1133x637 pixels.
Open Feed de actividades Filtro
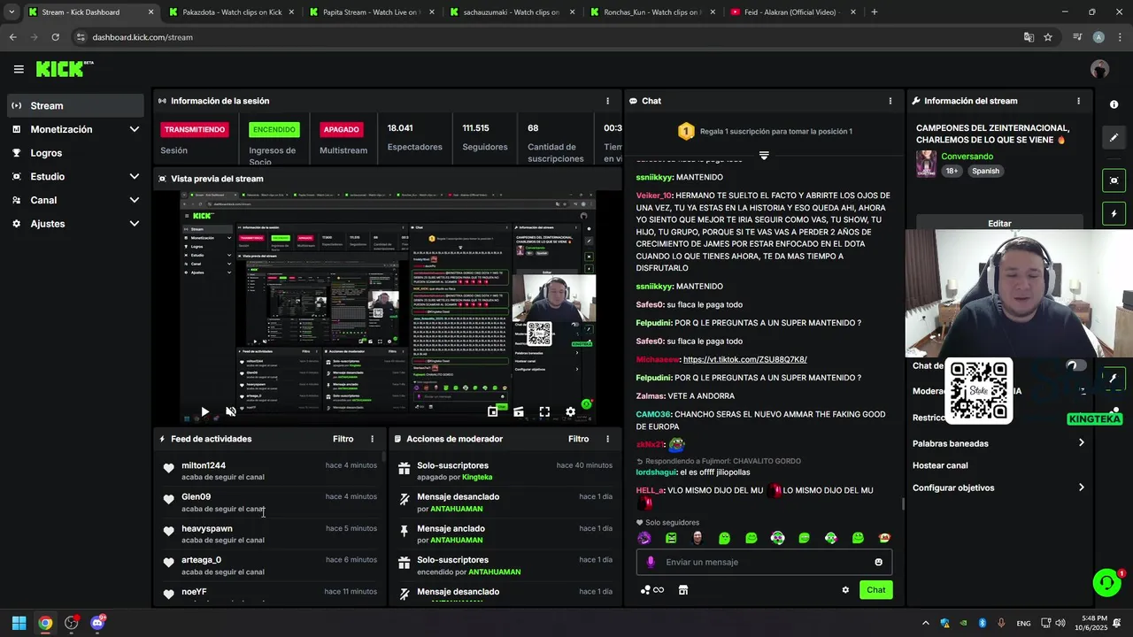(x=343, y=439)
